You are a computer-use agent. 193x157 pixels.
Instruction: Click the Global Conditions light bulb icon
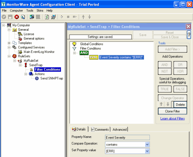pos(74,44)
